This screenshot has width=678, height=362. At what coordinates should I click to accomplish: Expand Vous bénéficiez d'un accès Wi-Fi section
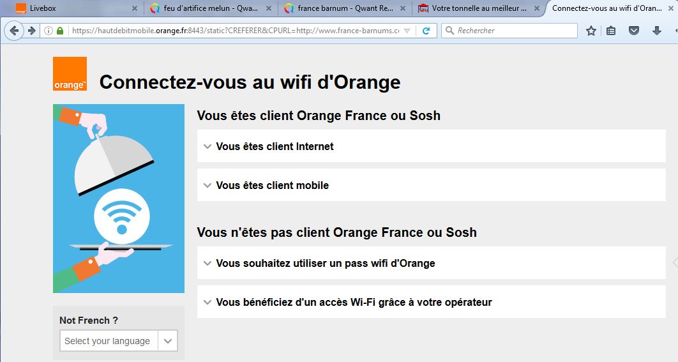(x=431, y=302)
